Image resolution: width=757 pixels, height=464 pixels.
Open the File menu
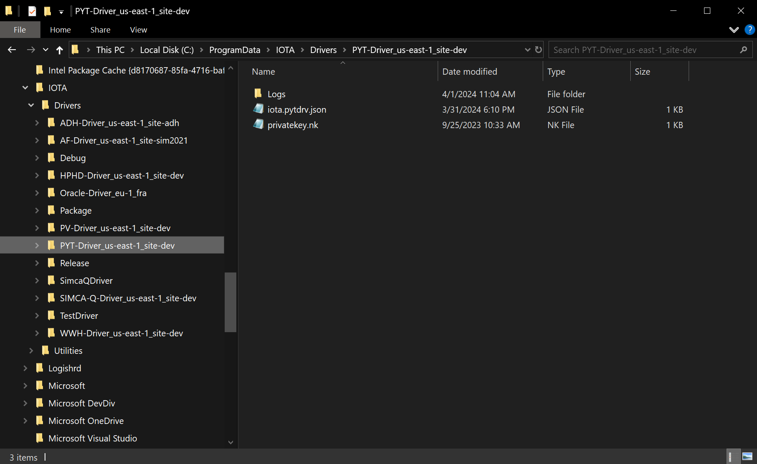tap(20, 30)
